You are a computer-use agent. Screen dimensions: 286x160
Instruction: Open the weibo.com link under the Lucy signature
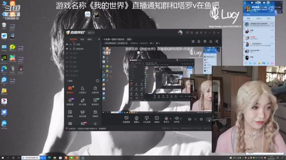(x=225, y=26)
